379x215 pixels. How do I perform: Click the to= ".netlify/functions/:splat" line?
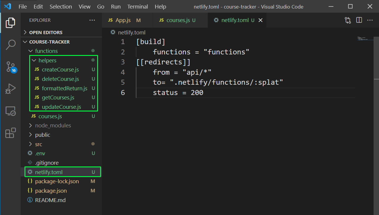(218, 82)
